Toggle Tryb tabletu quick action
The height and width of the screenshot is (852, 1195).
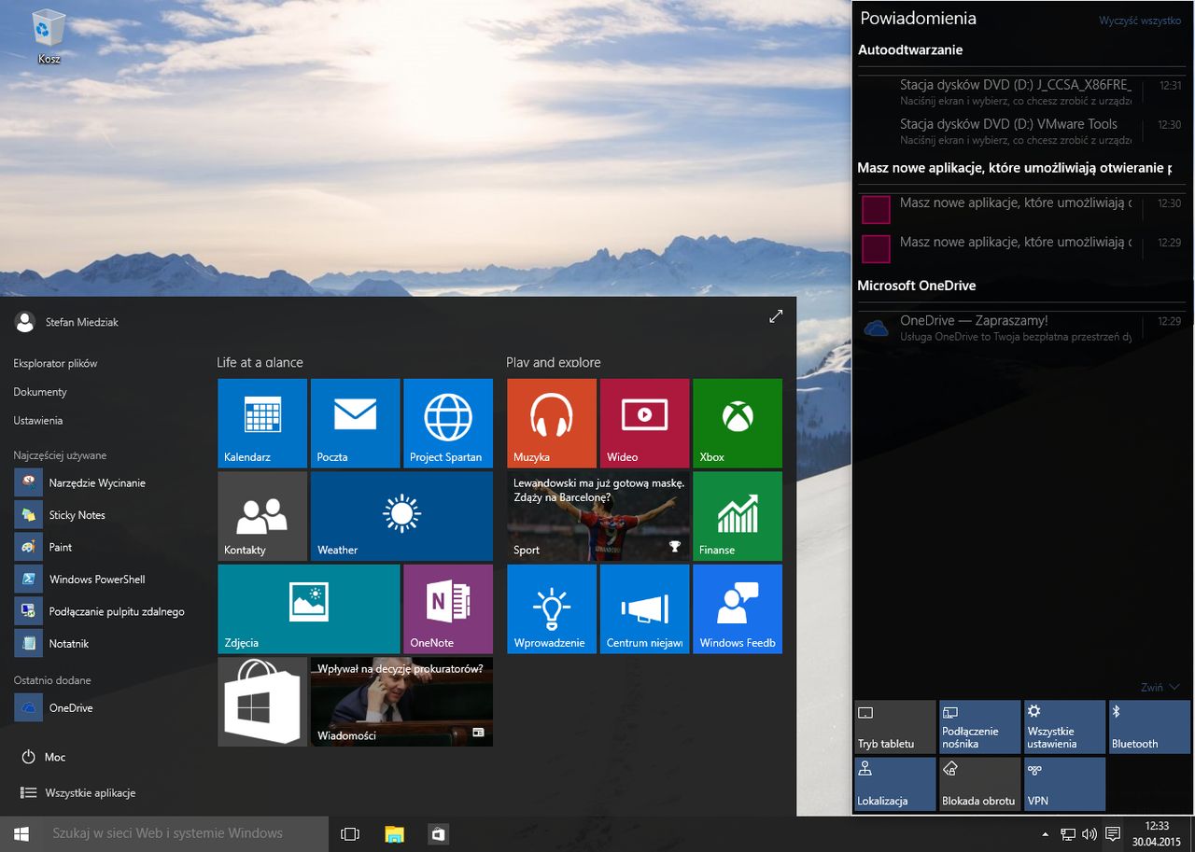pyautogui.click(x=894, y=727)
